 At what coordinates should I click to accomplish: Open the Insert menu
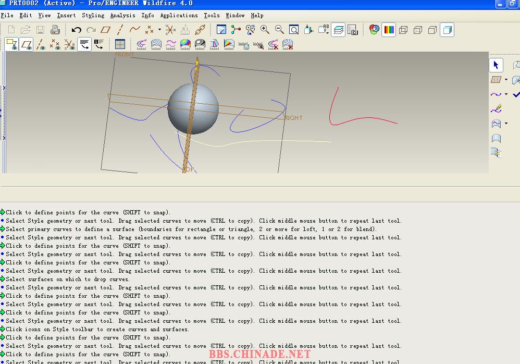point(66,15)
